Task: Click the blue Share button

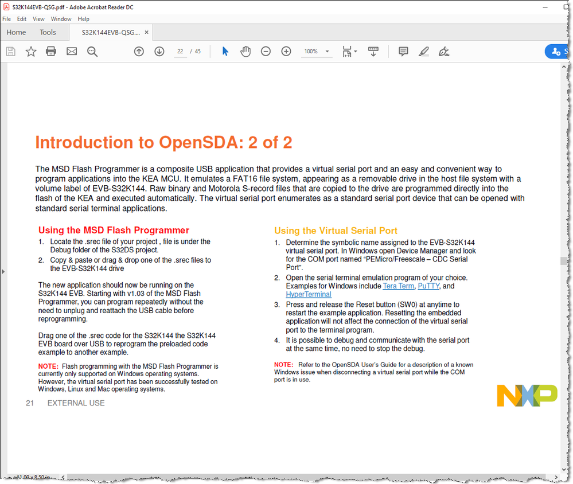Action: [558, 52]
